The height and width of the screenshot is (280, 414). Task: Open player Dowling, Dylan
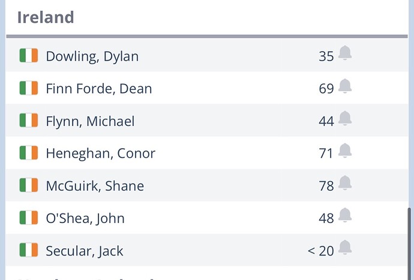pos(92,56)
